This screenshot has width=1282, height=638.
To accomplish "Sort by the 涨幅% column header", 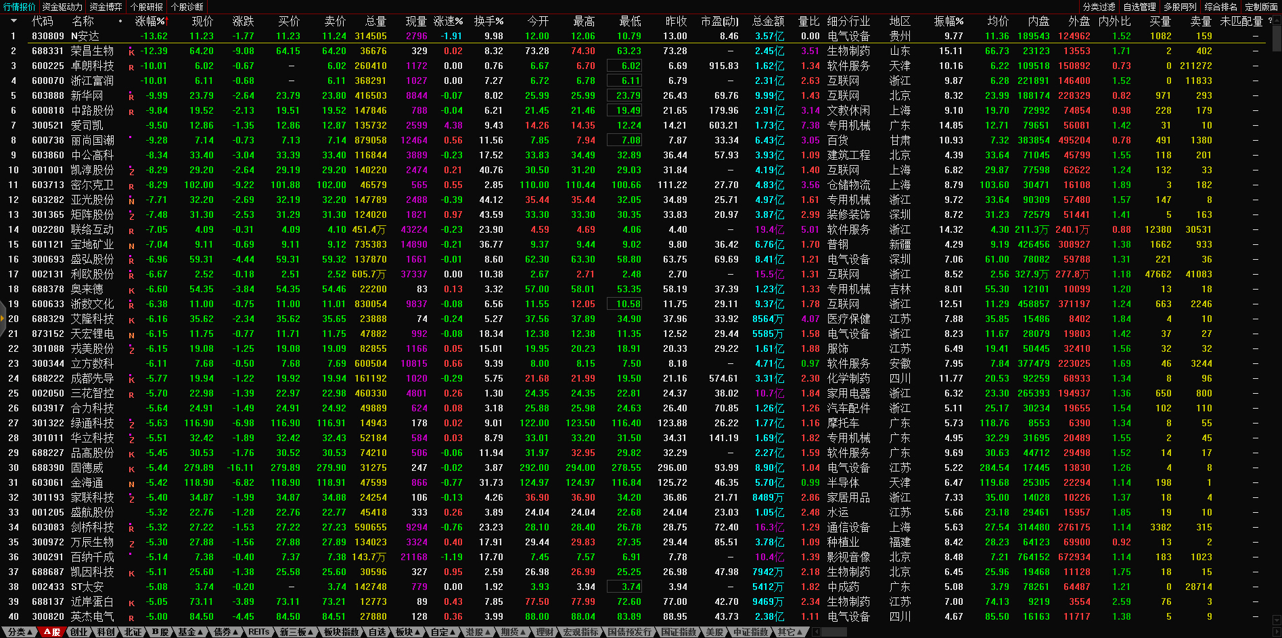I will coord(150,22).
